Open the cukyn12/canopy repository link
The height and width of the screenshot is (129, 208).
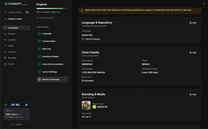pos(92,39)
